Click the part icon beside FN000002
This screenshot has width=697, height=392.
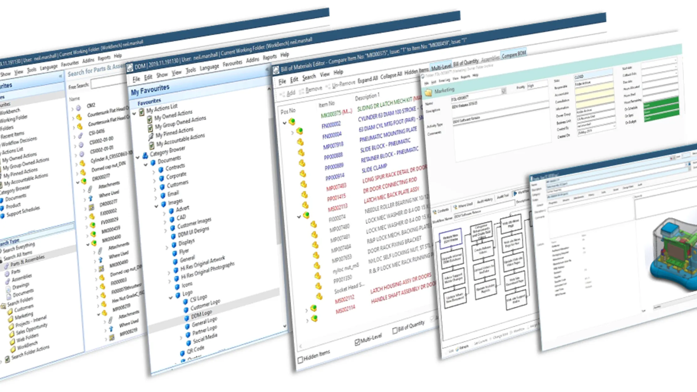299,131
